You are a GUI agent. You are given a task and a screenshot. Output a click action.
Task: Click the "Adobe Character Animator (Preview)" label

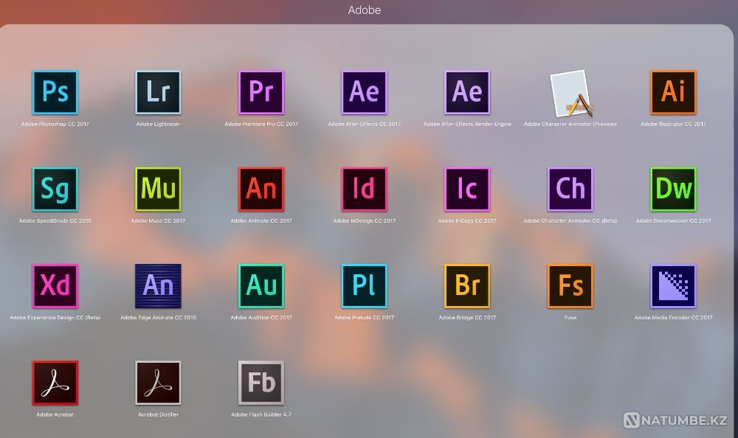click(x=570, y=124)
